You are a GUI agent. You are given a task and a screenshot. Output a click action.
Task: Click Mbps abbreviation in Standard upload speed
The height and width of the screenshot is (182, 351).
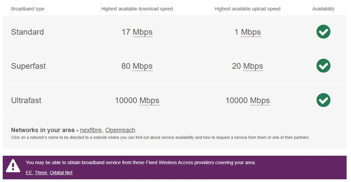click(251, 32)
